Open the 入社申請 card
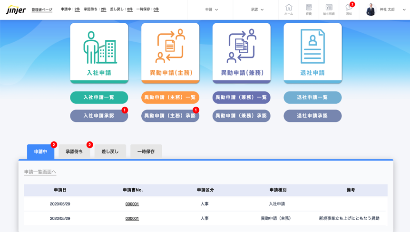The height and width of the screenshot is (232, 410). 99,53
